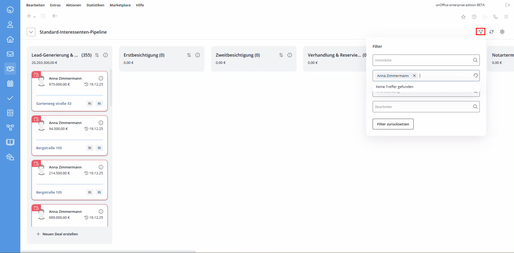Click the house properties icon in sidebar
Image resolution: width=514 pixels, height=253 pixels.
pyautogui.click(x=10, y=39)
